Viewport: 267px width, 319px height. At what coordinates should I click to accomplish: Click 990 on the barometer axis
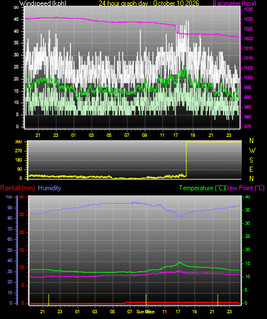(x=248, y=97)
